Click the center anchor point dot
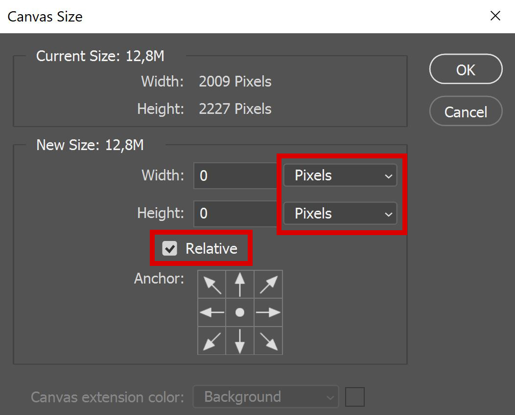The height and width of the screenshot is (415, 515). click(240, 312)
